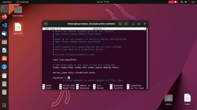Open the terminal hamburger menu
197x110 pixels.
tap(126, 24)
